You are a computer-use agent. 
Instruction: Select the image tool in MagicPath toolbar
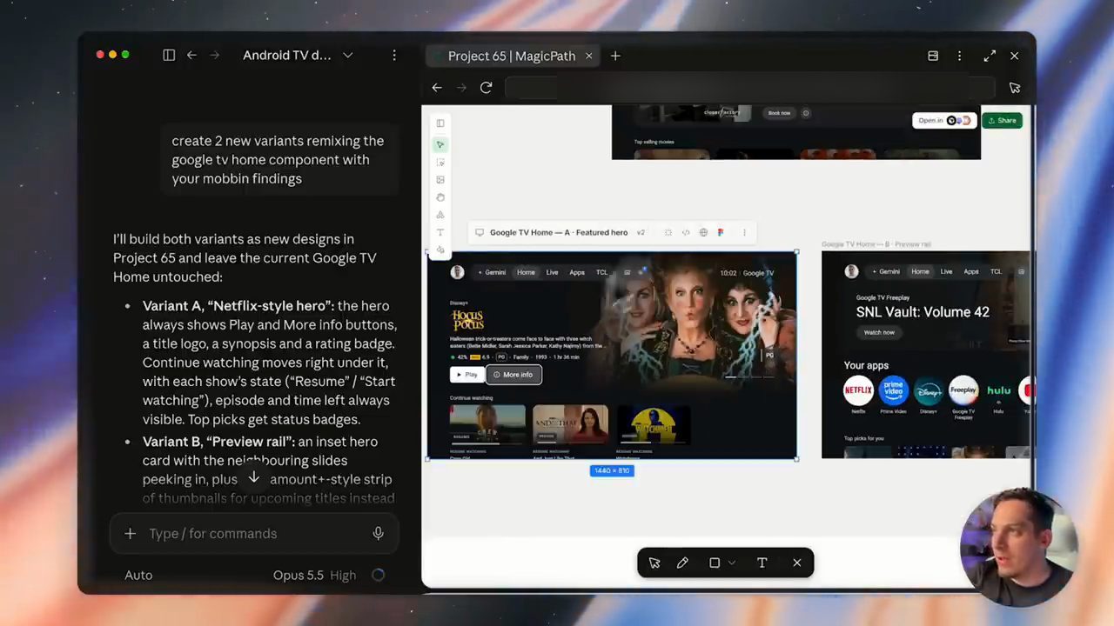440,180
